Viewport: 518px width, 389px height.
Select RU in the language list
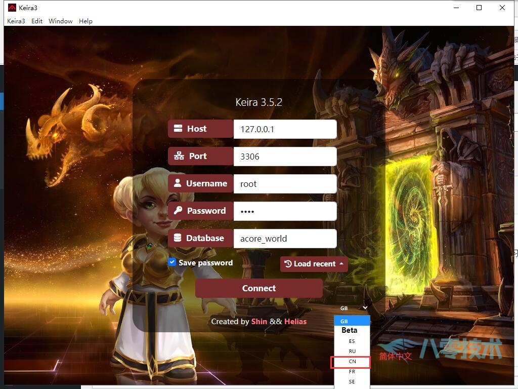pos(352,352)
